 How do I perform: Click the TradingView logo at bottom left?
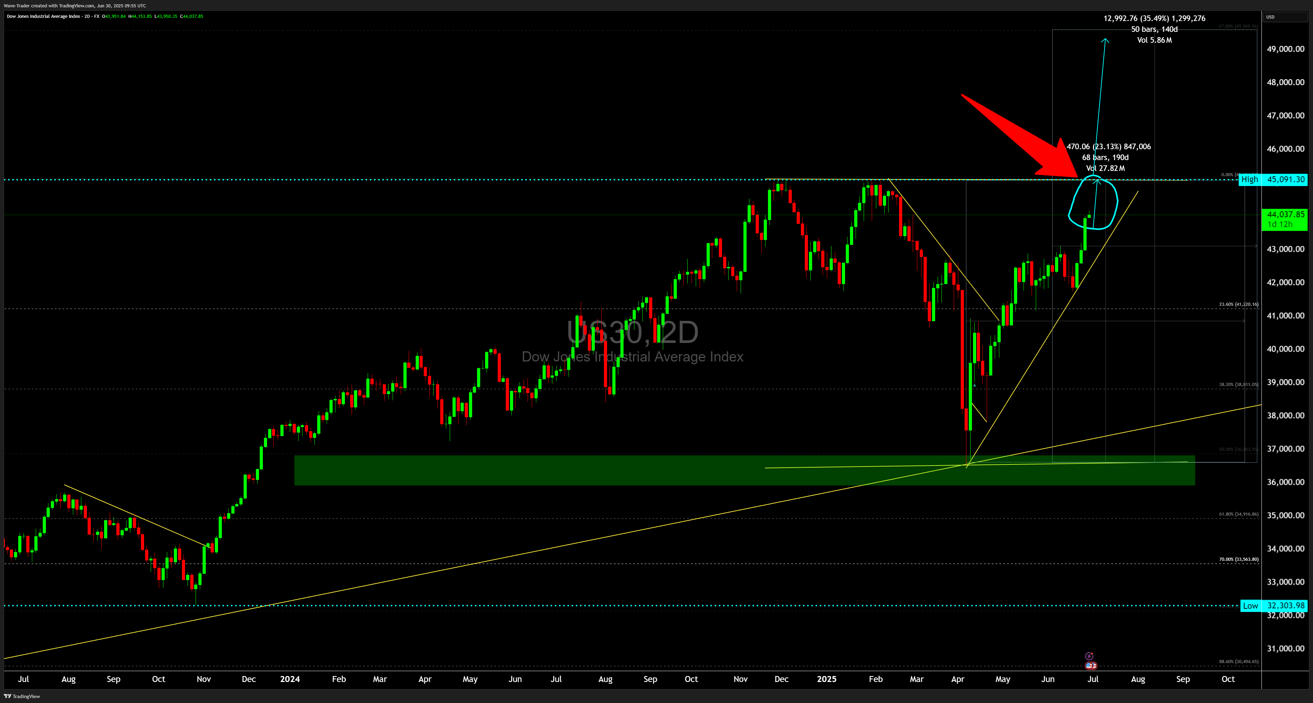pos(22,696)
